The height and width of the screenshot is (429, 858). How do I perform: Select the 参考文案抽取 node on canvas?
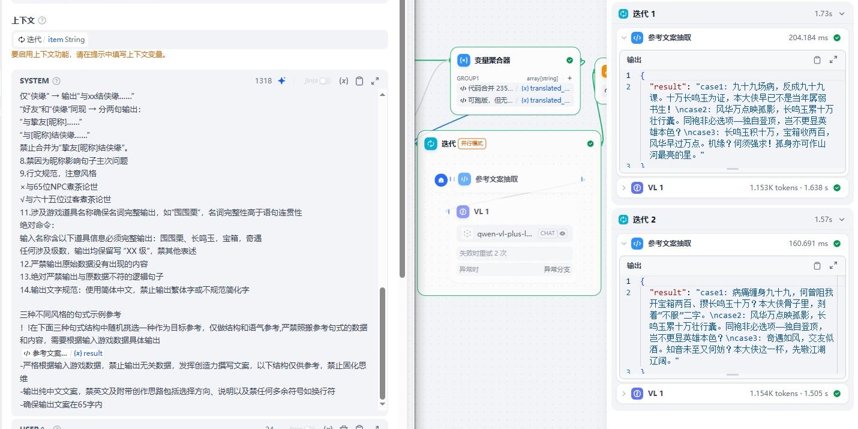pyautogui.click(x=496, y=179)
